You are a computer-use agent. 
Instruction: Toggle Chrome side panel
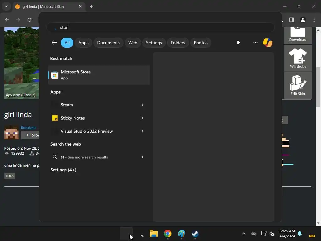291,20
